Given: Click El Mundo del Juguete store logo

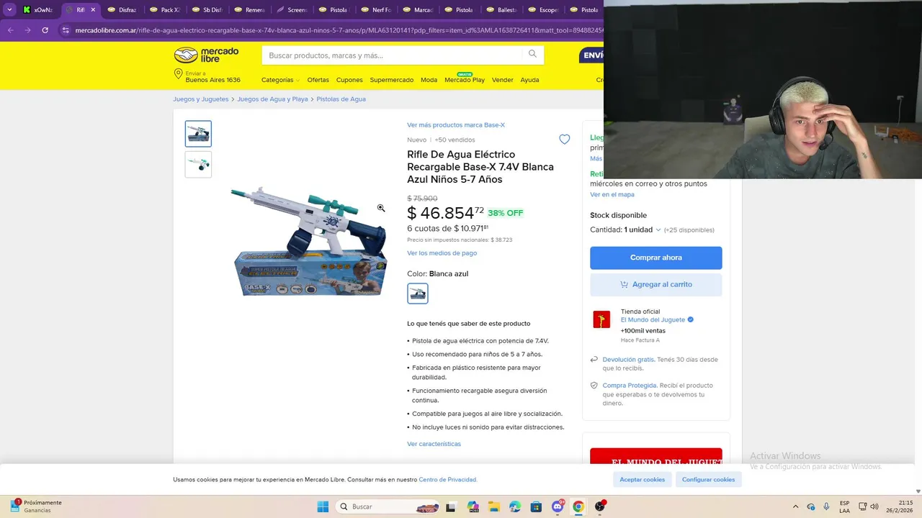Looking at the screenshot, I should (x=601, y=319).
